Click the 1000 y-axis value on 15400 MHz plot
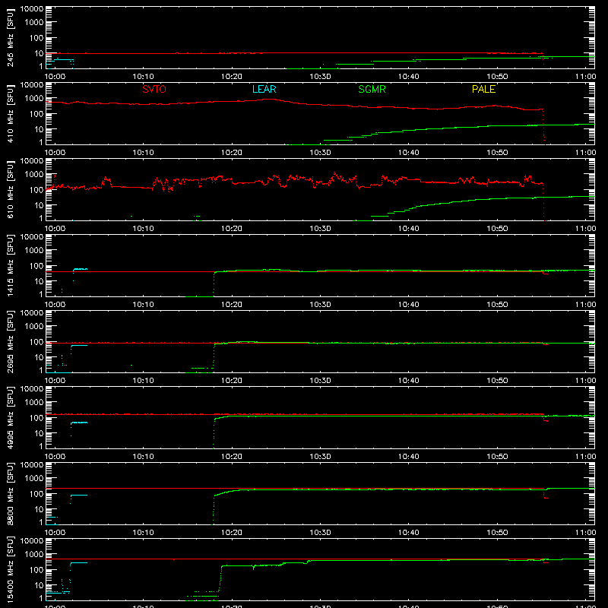The height and width of the screenshot is (608, 608). 34,555
